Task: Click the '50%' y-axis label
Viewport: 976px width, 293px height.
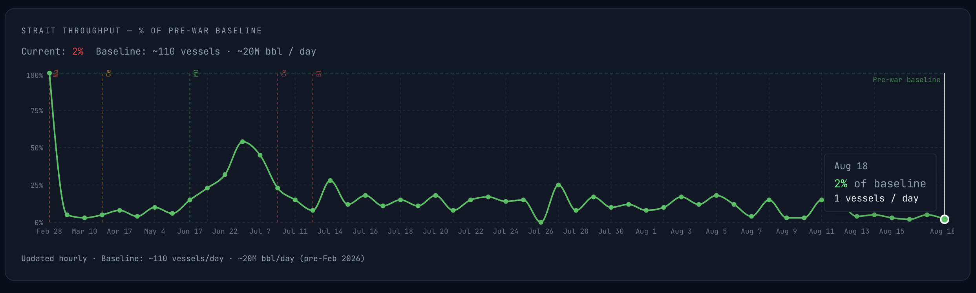Action: click(x=37, y=148)
